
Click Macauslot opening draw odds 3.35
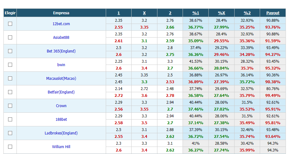(x=144, y=75)
